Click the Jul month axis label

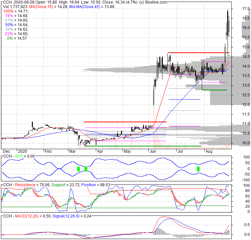[180, 151]
